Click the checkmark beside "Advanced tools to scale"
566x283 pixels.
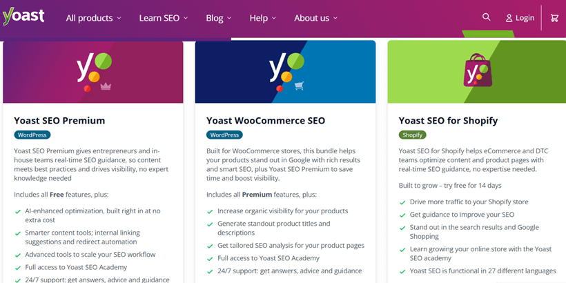tap(17, 255)
